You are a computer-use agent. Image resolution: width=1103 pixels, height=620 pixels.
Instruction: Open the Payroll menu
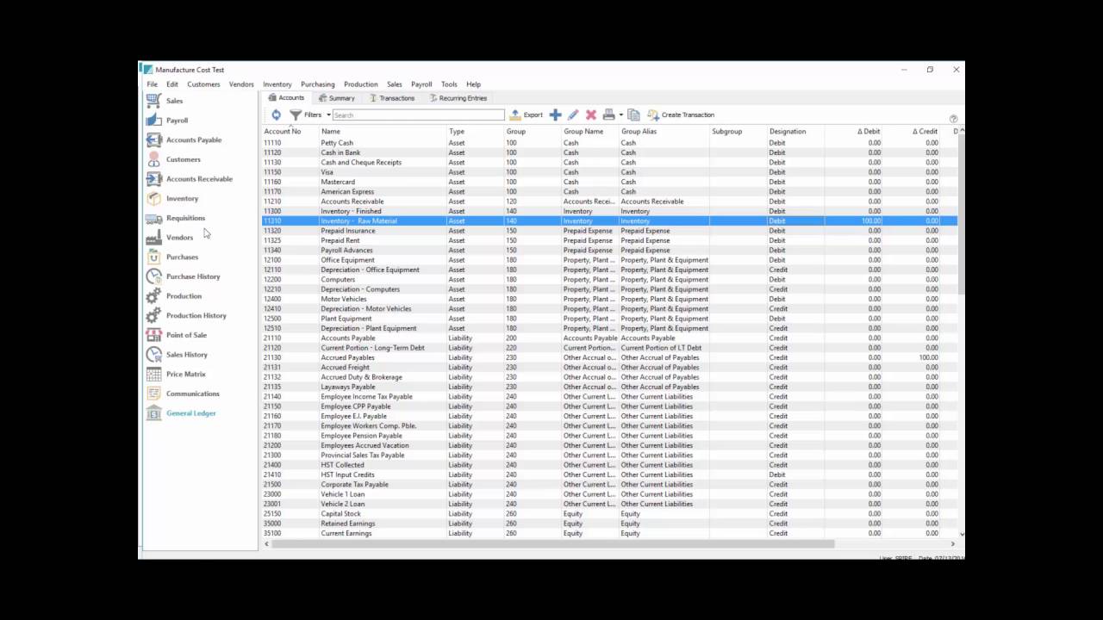pyautogui.click(x=421, y=84)
